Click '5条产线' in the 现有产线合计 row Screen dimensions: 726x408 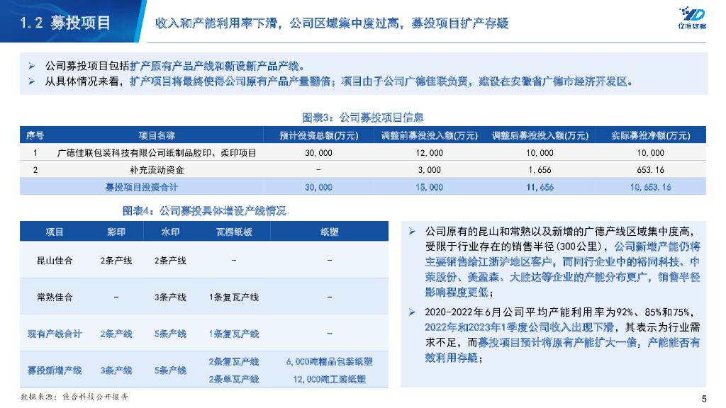coord(170,334)
